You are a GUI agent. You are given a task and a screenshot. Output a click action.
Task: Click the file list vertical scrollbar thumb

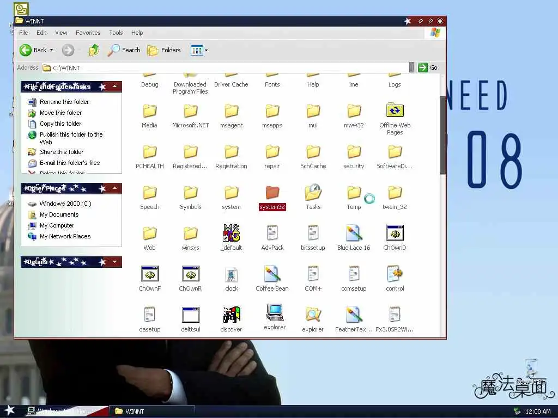click(442, 135)
